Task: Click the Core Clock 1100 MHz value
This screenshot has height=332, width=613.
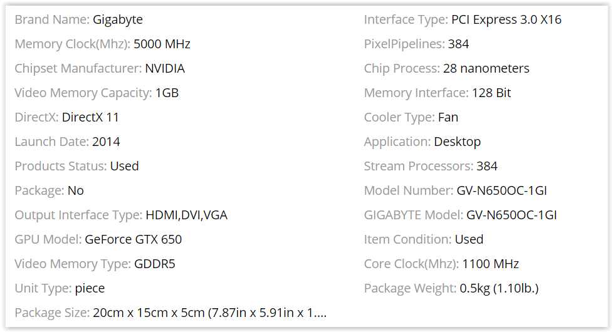Action: click(490, 264)
